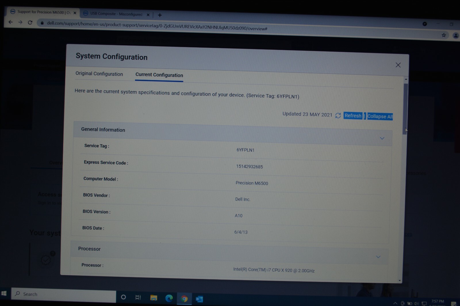Select service tag value 6YFPLN1 in table
The image size is (460, 306).
tap(246, 150)
